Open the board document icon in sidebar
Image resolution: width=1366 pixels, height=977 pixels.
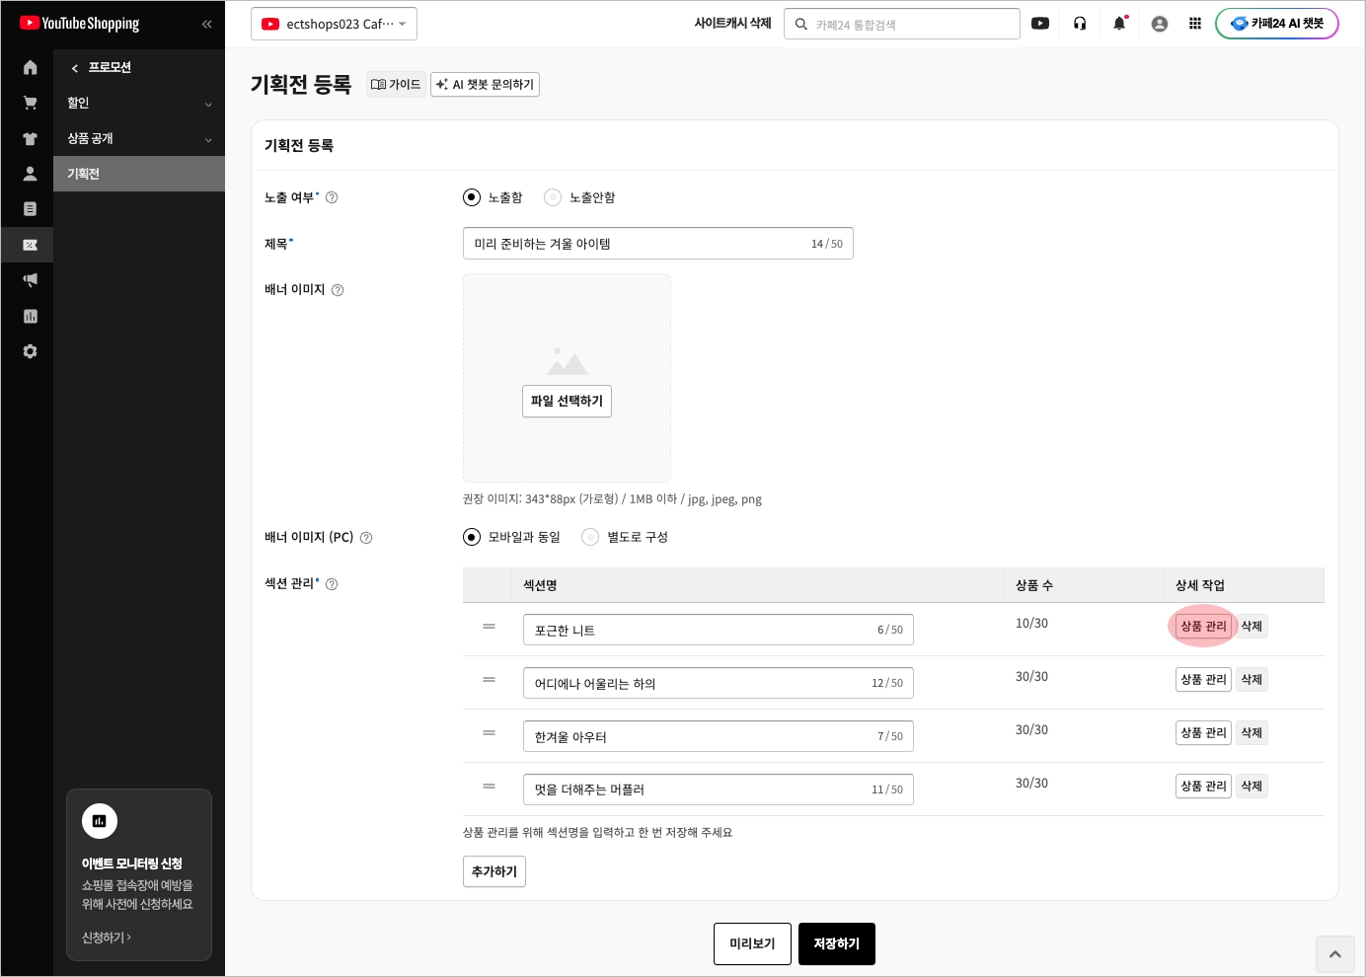click(30, 209)
